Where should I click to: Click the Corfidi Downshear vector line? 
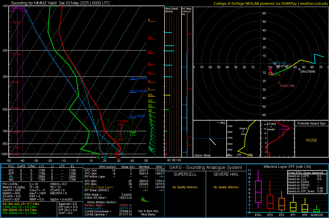tap(108, 211)
